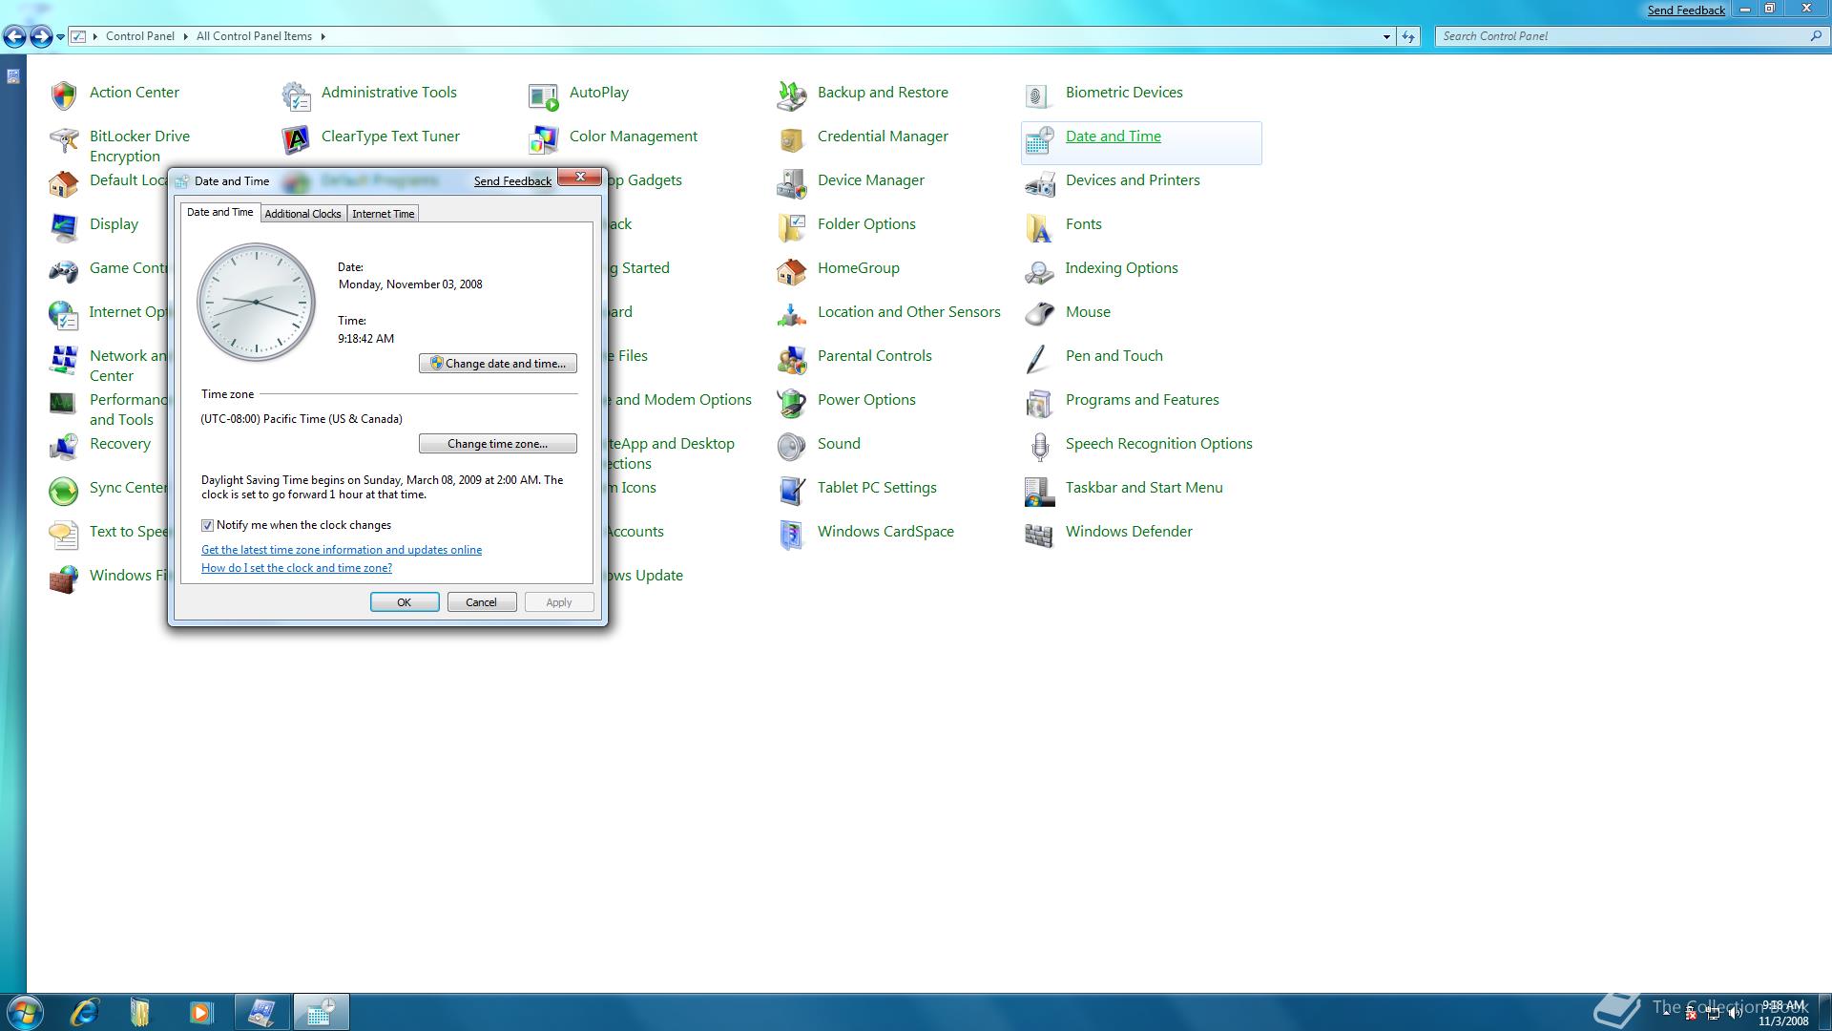1832x1031 pixels.
Task: Open the Date and Time control panel link
Action: pyautogui.click(x=1114, y=137)
